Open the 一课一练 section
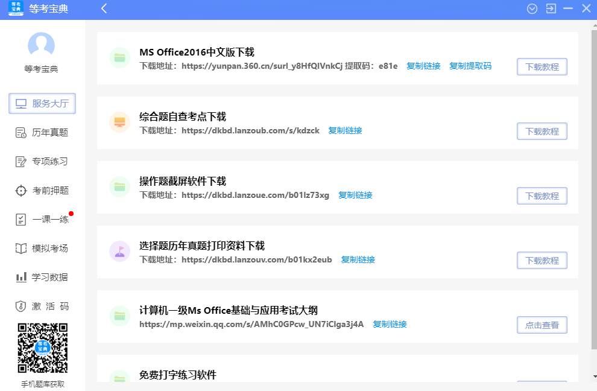Screen dimensions: 597x391 point(42,219)
